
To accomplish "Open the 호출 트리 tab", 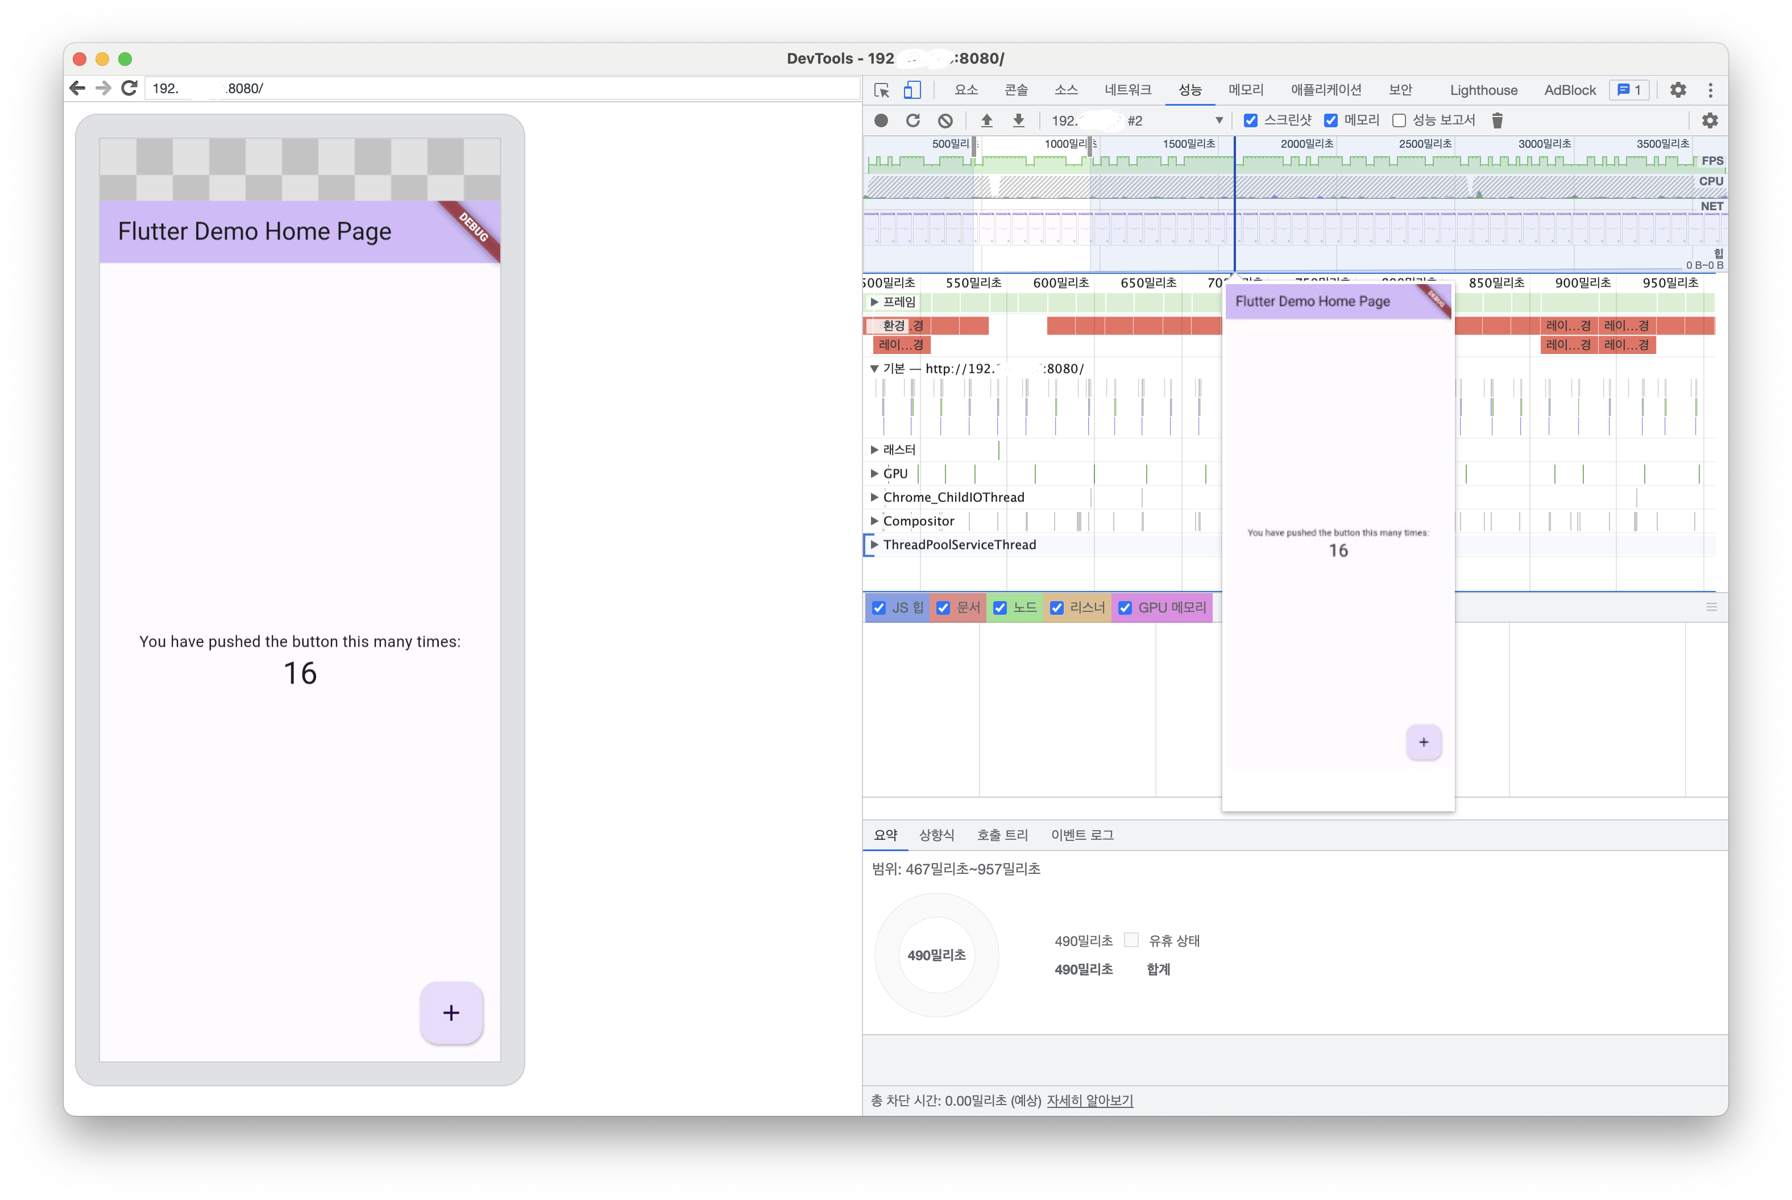I will [x=1002, y=835].
